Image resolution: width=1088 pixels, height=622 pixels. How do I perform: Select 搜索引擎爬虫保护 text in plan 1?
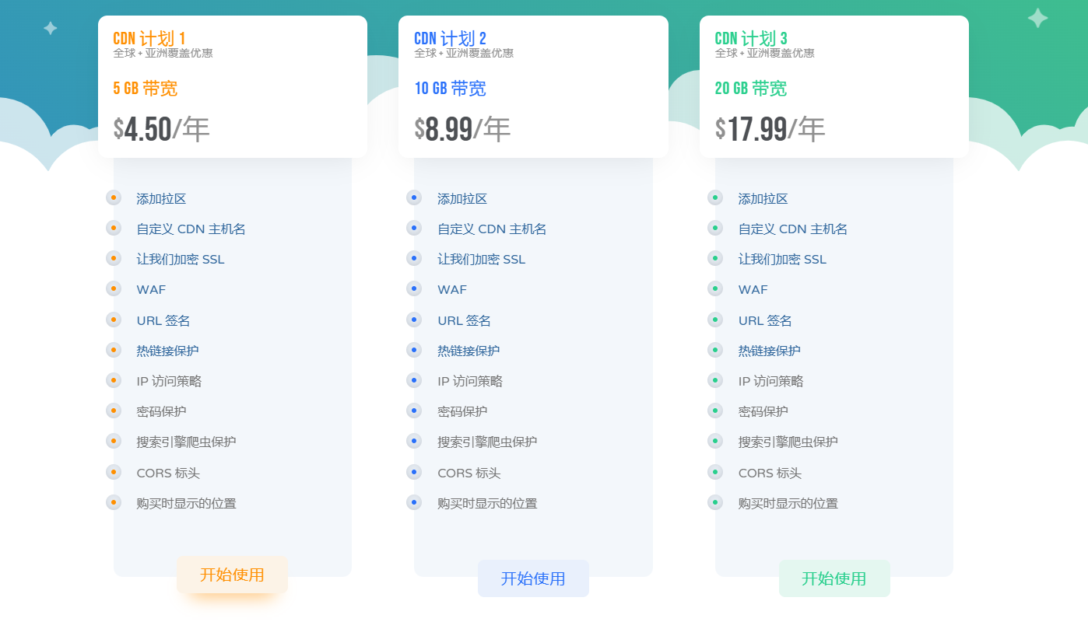point(186,442)
